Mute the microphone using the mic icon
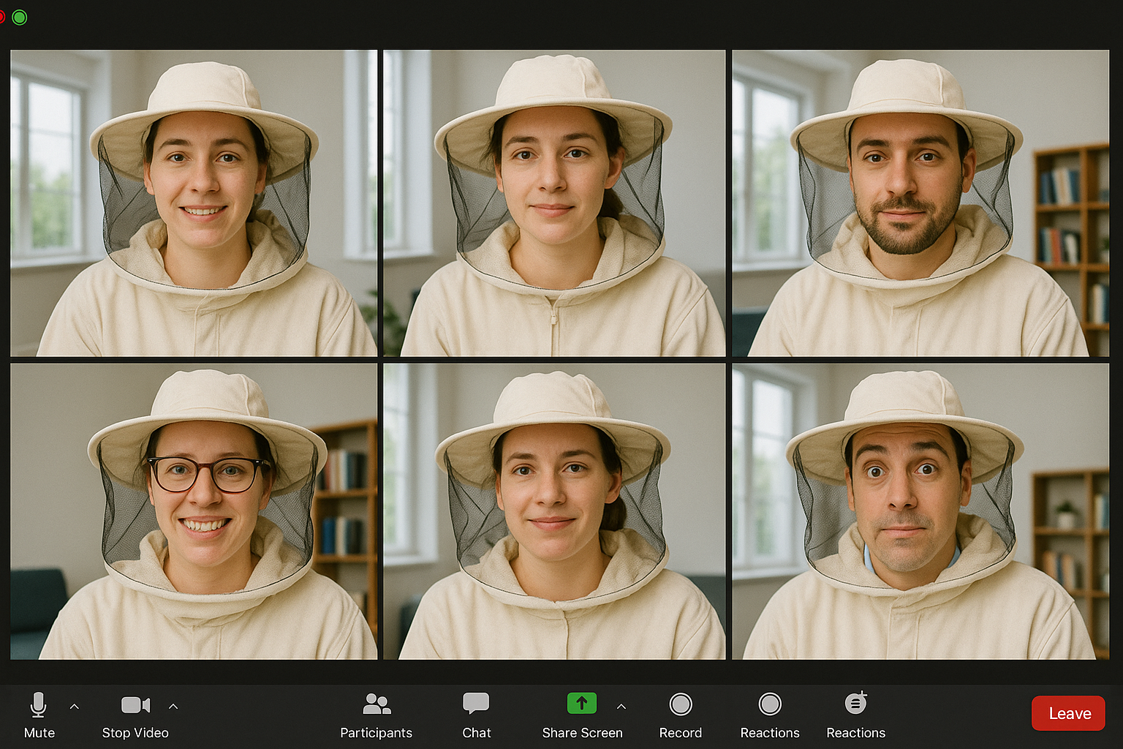The width and height of the screenshot is (1123, 749). pos(39,704)
